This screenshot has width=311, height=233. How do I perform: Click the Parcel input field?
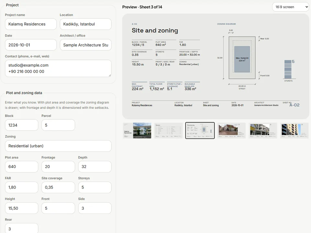click(58, 125)
